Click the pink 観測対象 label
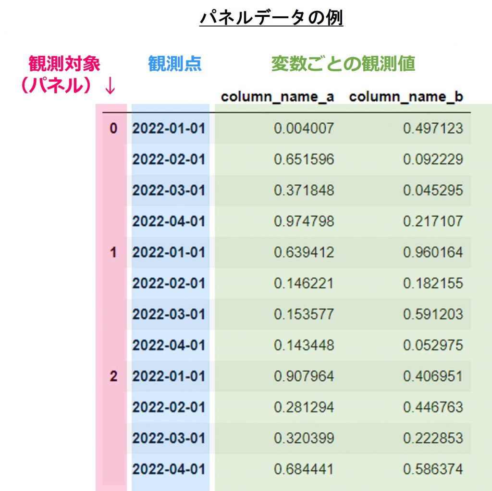Screen dimensions: 492x491 [64, 64]
